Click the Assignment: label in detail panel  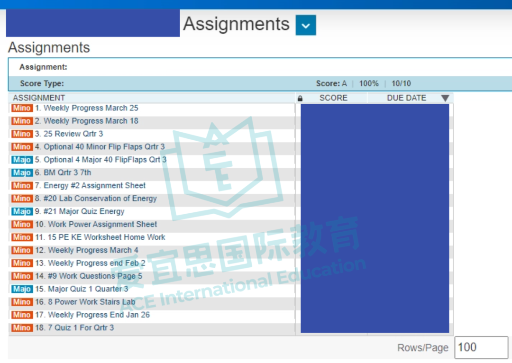point(43,67)
